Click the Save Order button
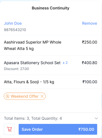Viewport: 102px width, 138px height. [58, 129]
